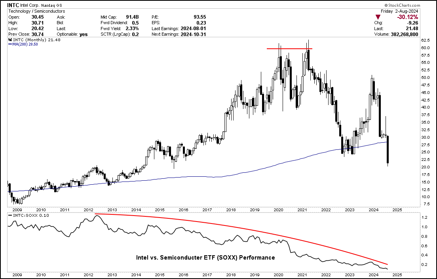Click 7.5 on the price axis
Viewport: 437px width, 279px height.
pos(426,204)
